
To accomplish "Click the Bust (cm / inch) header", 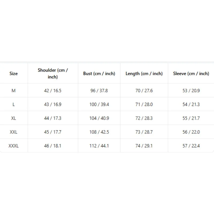I will 99,74.
